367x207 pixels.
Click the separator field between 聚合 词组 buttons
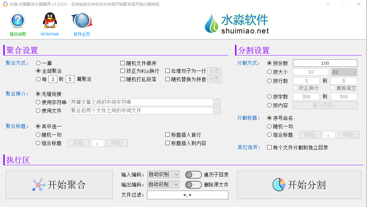click(x=97, y=143)
